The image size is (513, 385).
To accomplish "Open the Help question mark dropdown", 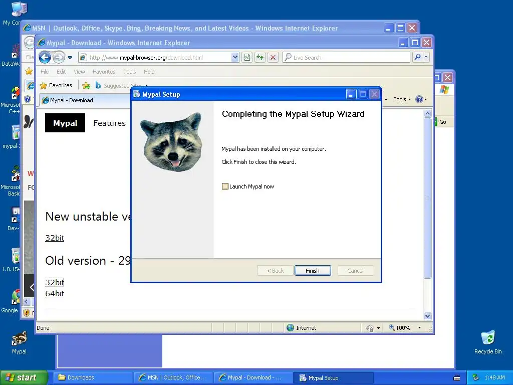I will (x=421, y=99).
